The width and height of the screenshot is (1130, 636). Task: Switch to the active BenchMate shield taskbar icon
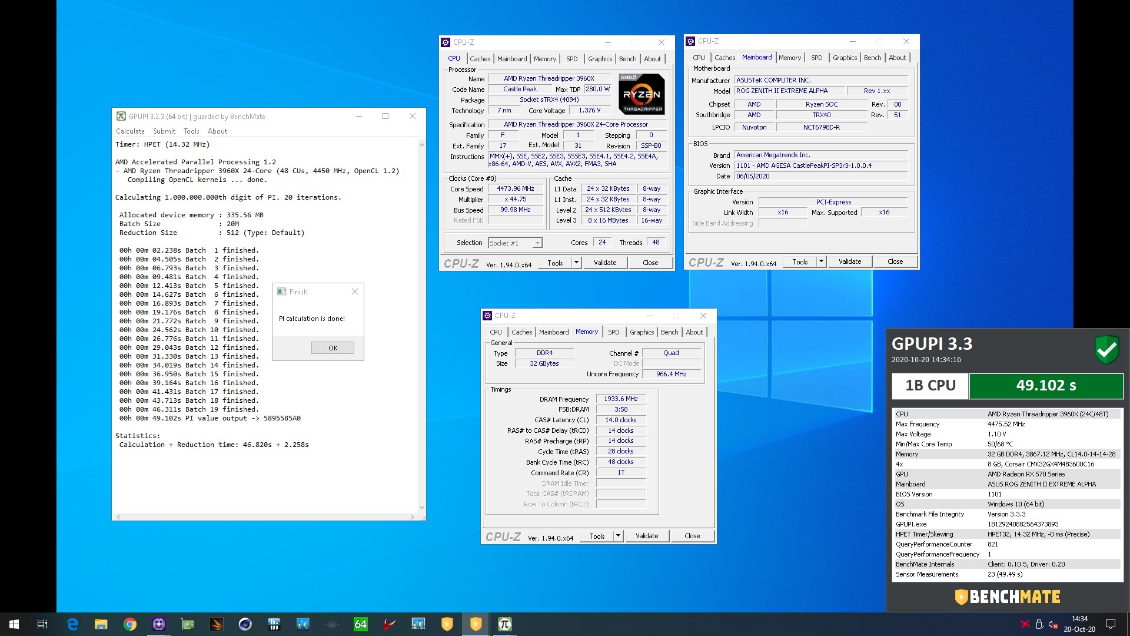click(476, 624)
